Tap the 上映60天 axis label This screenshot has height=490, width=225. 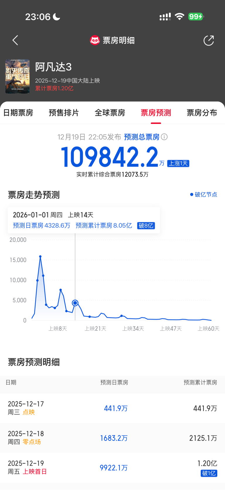208,329
